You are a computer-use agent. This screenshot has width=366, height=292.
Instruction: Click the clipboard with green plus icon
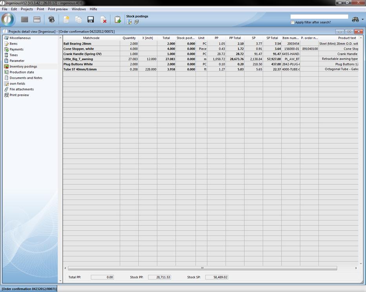point(117,20)
